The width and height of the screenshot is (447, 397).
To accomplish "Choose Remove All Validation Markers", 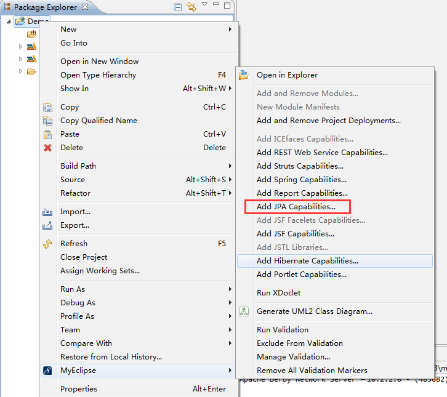I will (335, 371).
